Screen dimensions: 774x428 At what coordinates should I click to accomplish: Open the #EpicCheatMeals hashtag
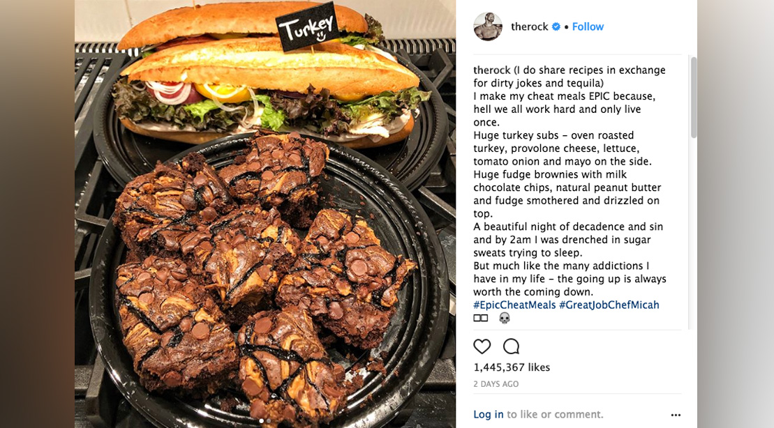[514, 305]
